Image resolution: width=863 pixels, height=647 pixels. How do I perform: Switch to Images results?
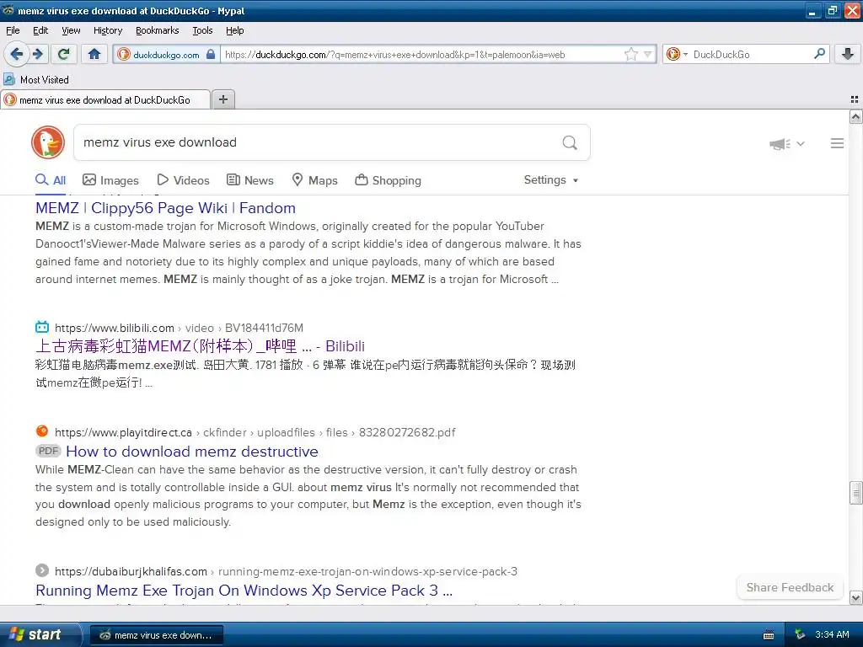(110, 180)
